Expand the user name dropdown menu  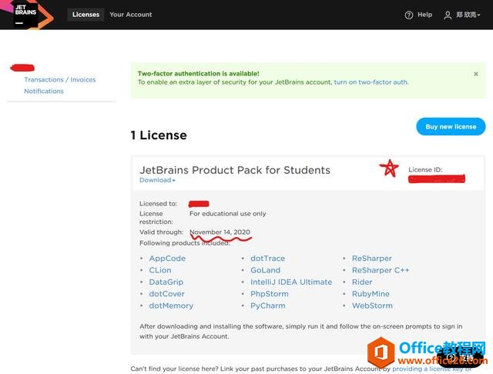click(x=468, y=15)
